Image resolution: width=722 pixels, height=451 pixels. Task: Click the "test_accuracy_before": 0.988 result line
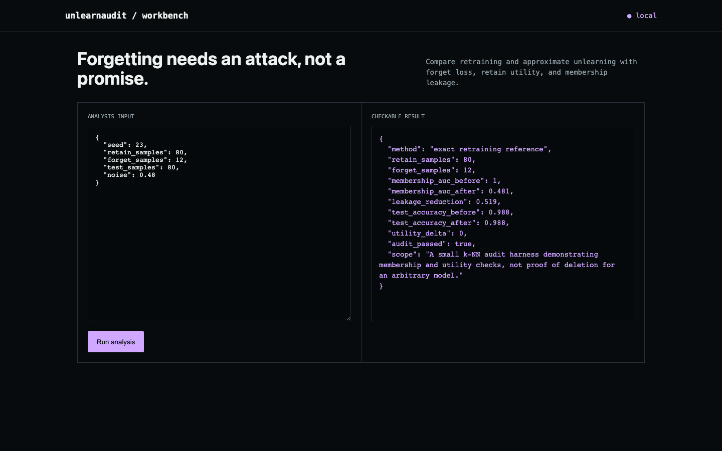pyautogui.click(x=450, y=212)
